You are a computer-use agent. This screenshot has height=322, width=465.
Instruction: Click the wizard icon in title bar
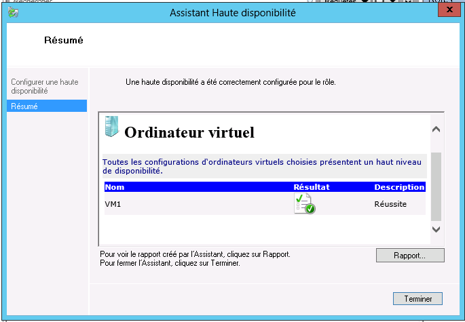coord(14,13)
